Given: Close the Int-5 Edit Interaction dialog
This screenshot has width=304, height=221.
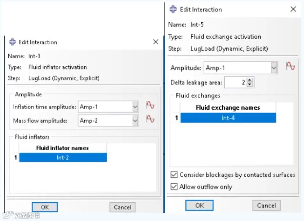Looking at the screenshot, I should [x=293, y=9].
